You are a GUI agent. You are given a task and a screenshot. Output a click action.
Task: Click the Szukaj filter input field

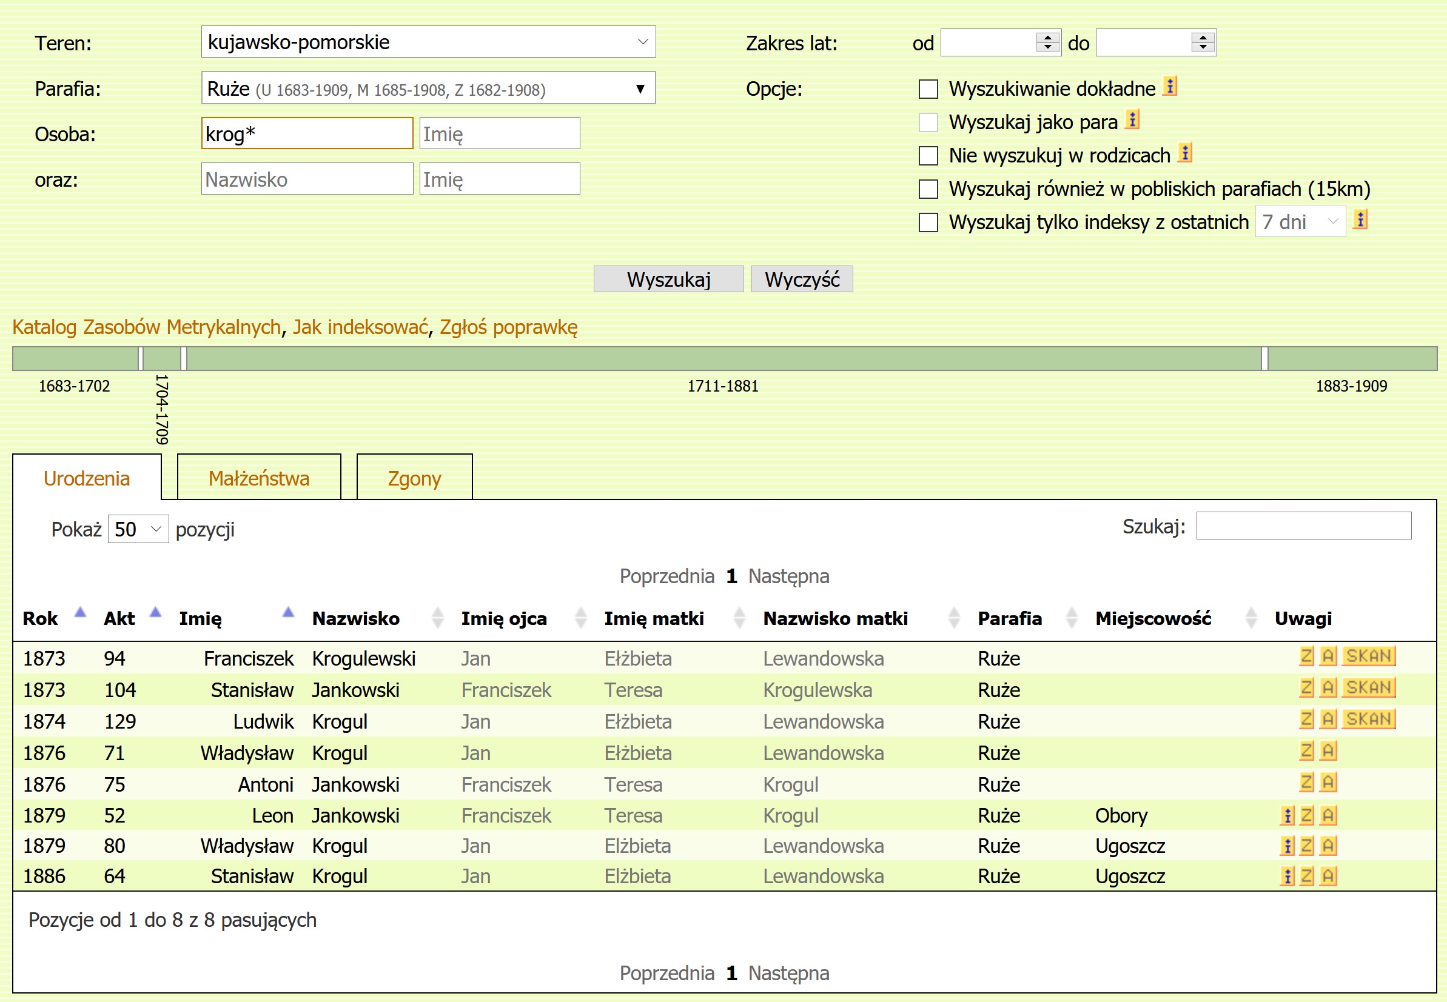pos(1303,526)
